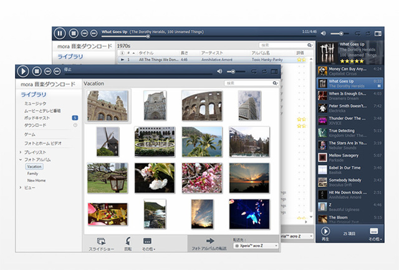Click the フォトアルバムの転送 transfer arrow
Image resolution: width=399 pixels, height=270 pixels.
point(209,240)
